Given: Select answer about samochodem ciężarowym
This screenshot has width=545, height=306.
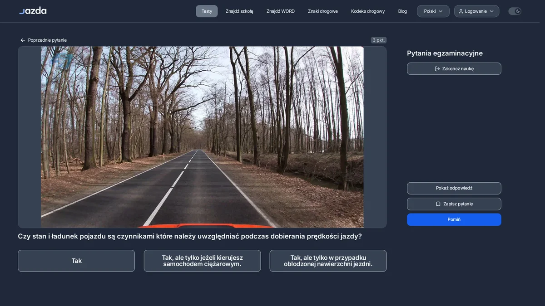Looking at the screenshot, I should pos(202,261).
